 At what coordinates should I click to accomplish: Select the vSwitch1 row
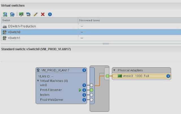tap(91, 38)
